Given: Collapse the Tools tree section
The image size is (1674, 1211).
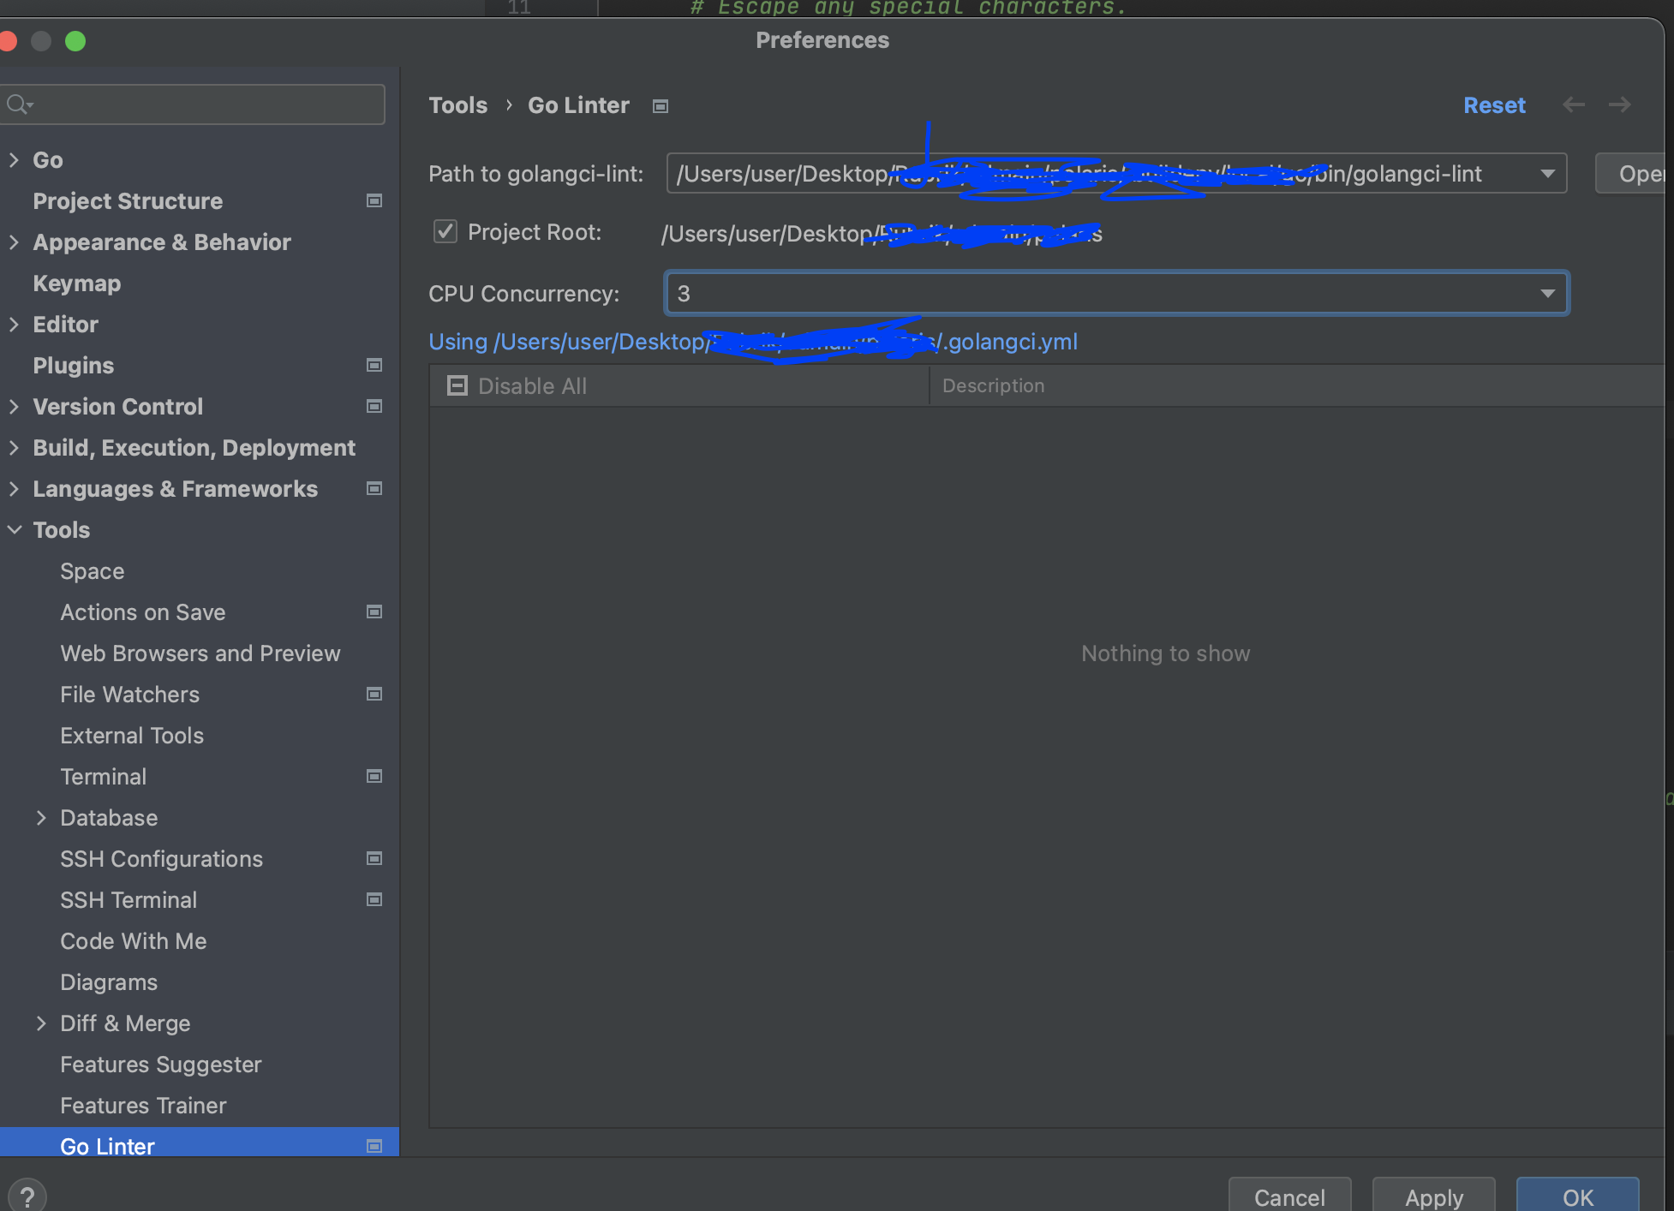Looking at the screenshot, I should click(x=15, y=529).
